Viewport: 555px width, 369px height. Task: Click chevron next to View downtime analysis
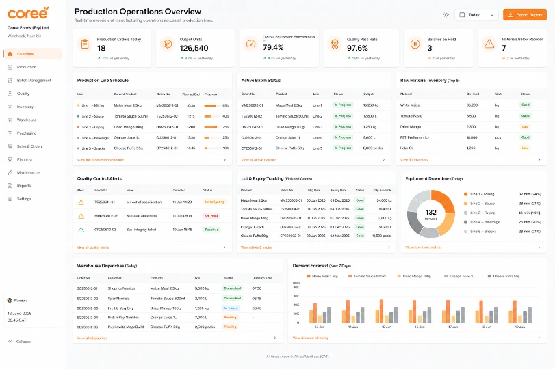(x=539, y=247)
